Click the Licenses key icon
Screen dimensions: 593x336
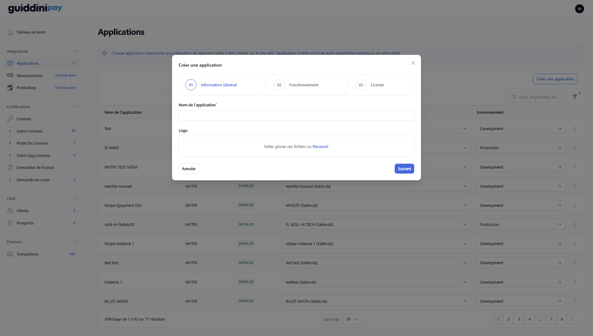pyautogui.click(x=10, y=119)
